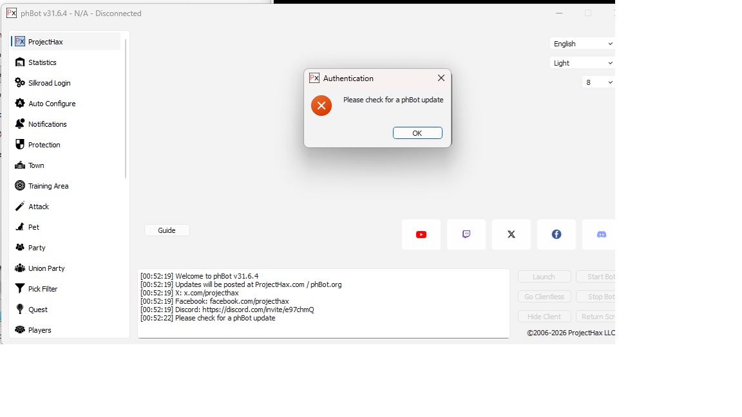Open the Statistics sidebar tab
742x417 pixels.
43,62
